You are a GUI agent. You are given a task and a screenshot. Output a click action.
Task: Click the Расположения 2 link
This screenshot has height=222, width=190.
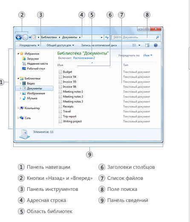[84, 58]
